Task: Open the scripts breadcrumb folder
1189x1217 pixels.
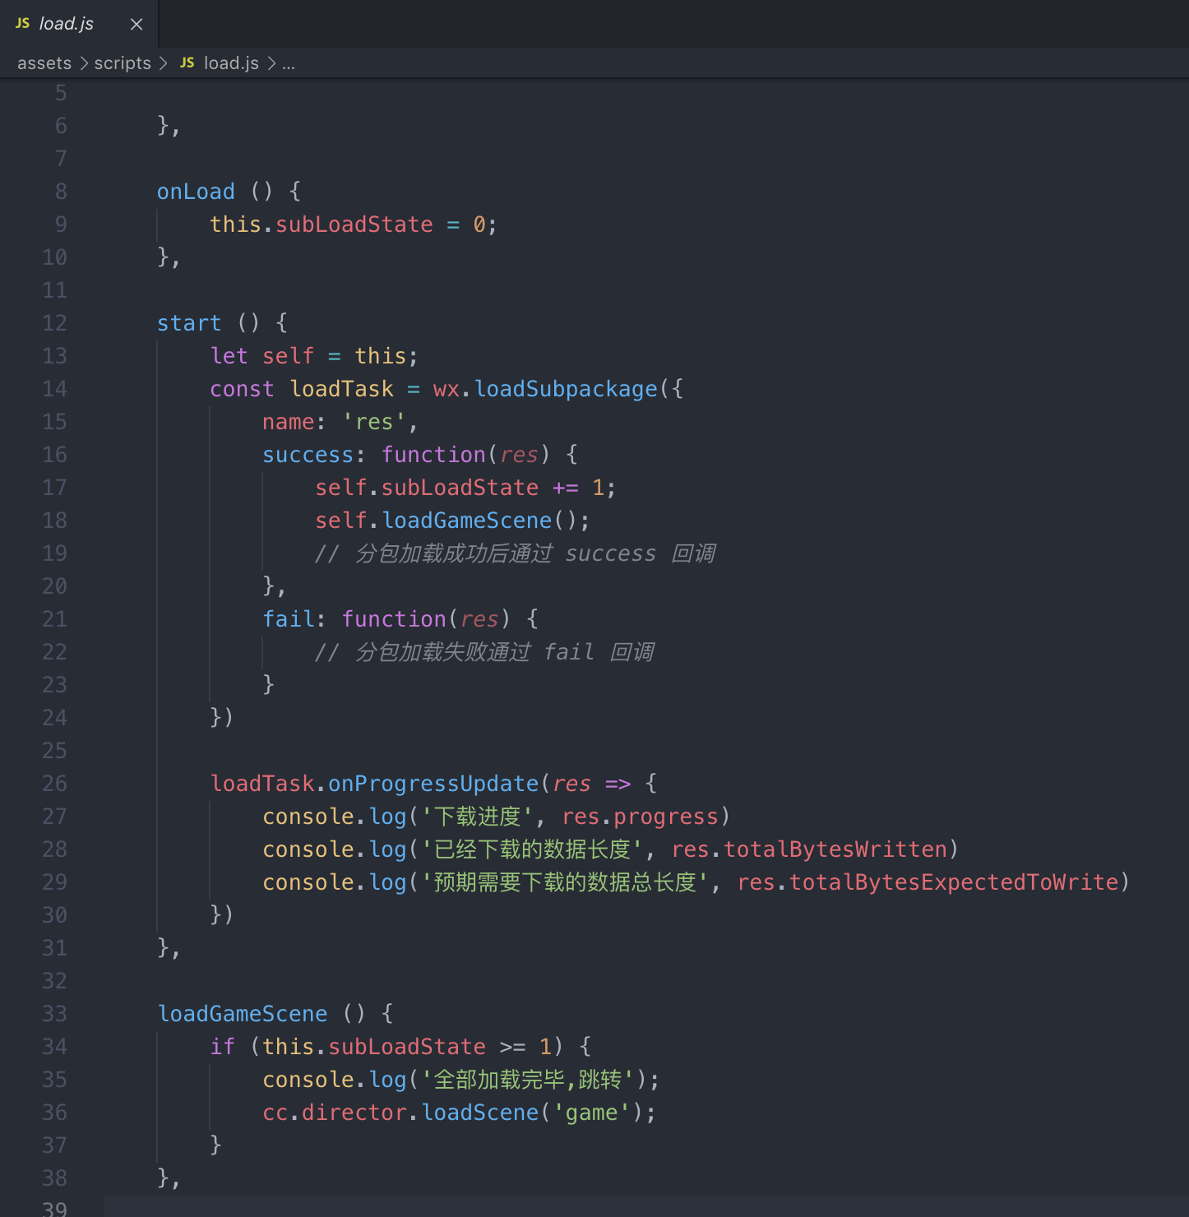Action: coord(123,63)
